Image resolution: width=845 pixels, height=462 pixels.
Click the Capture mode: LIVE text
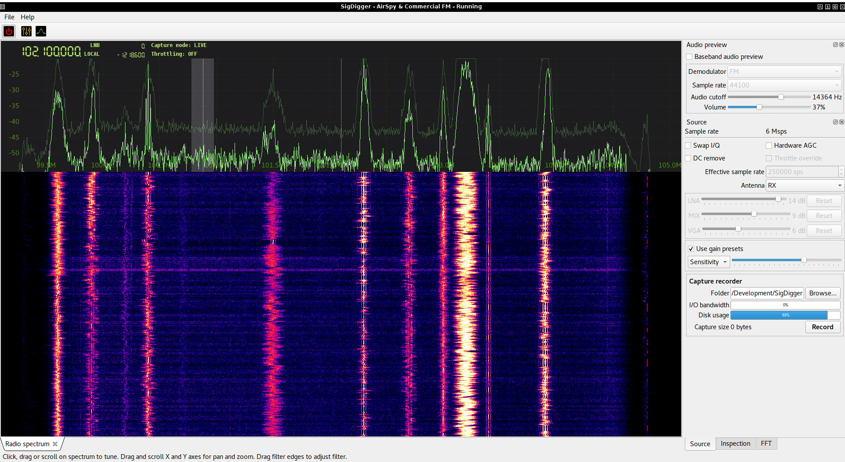click(x=179, y=45)
